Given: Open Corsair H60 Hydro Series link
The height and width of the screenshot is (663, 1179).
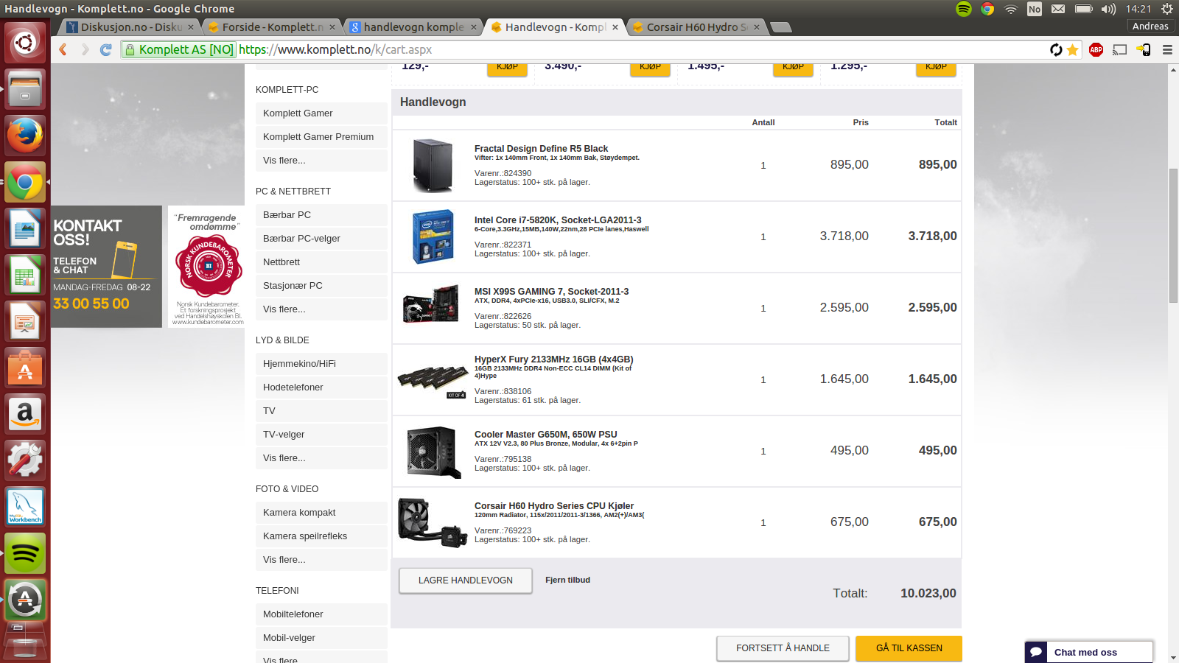Looking at the screenshot, I should (554, 506).
